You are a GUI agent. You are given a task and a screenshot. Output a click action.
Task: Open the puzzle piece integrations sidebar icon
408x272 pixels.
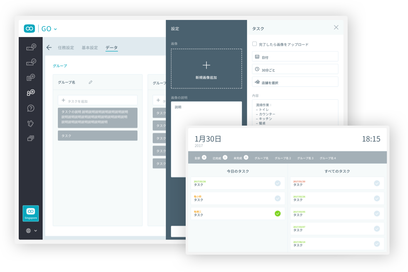coord(30,123)
